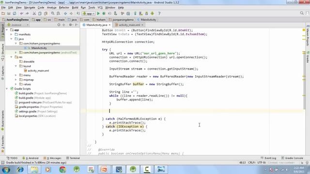Screen dimensions: 310x174
Task: Navigate Back with the left arrow icon
Action: pos(65,14)
